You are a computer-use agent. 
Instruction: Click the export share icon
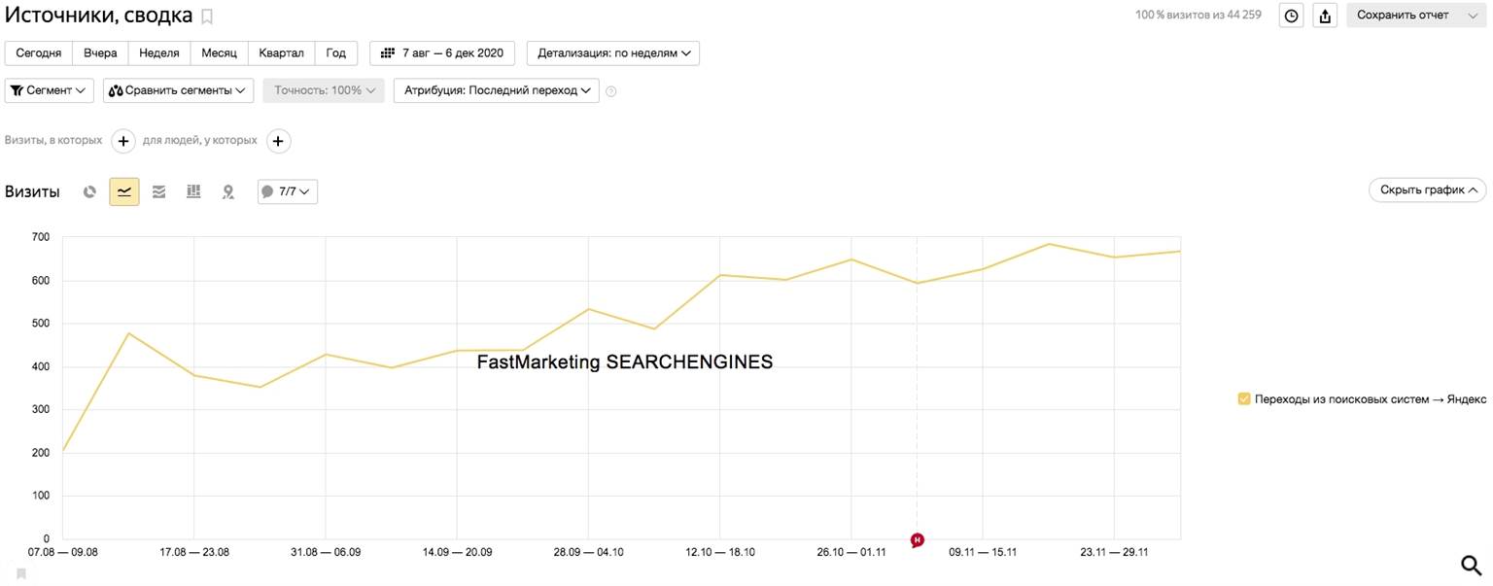click(1325, 16)
